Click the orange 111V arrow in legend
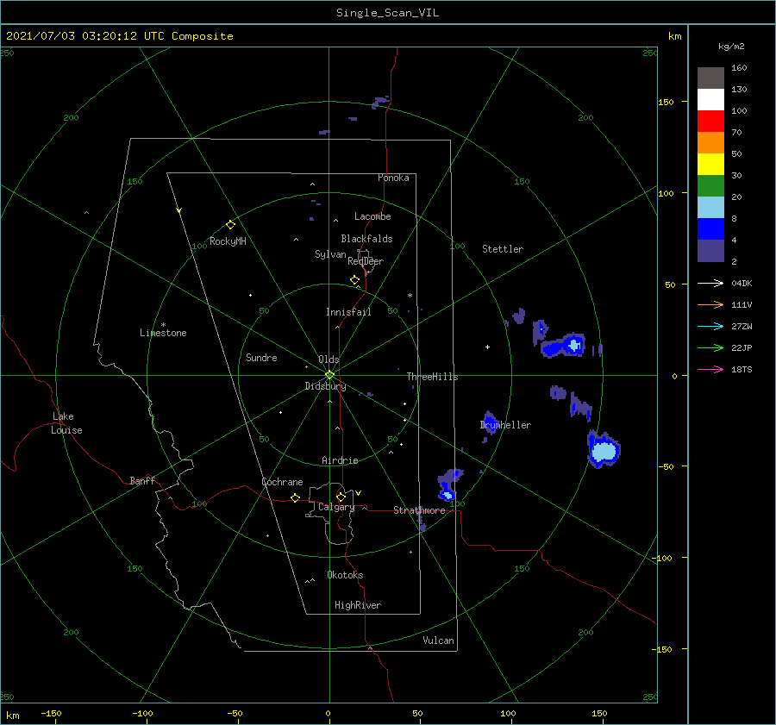The width and height of the screenshot is (776, 725). tap(710, 305)
